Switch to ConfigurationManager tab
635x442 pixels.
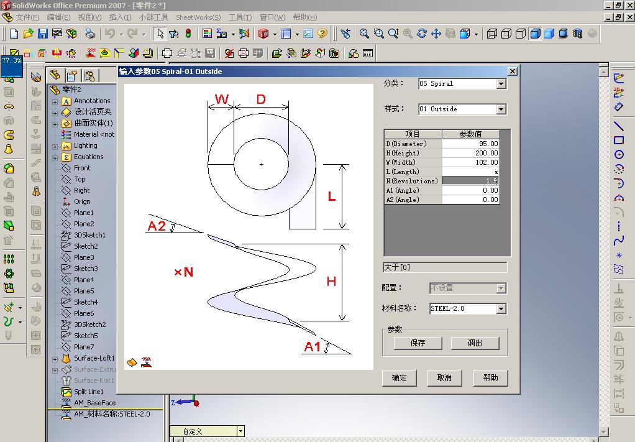[89, 76]
